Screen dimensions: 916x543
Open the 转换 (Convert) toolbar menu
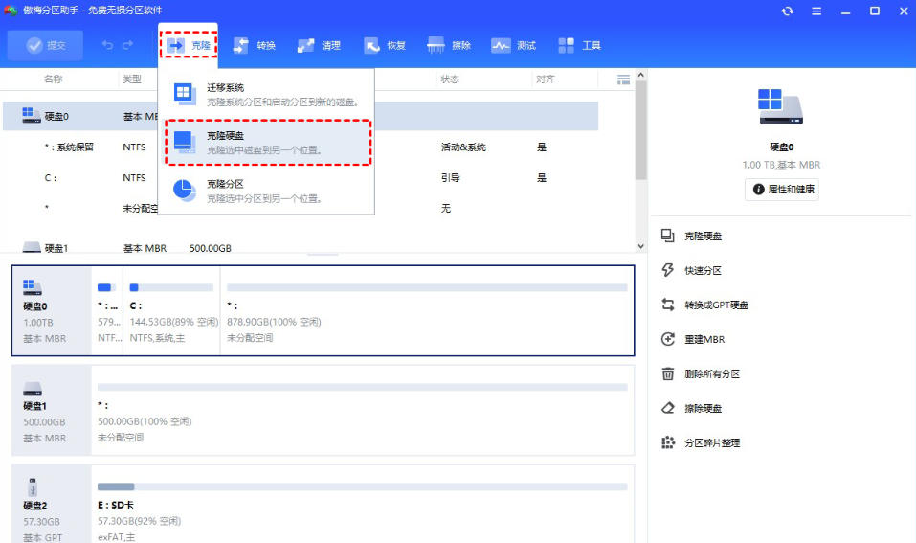tap(254, 45)
